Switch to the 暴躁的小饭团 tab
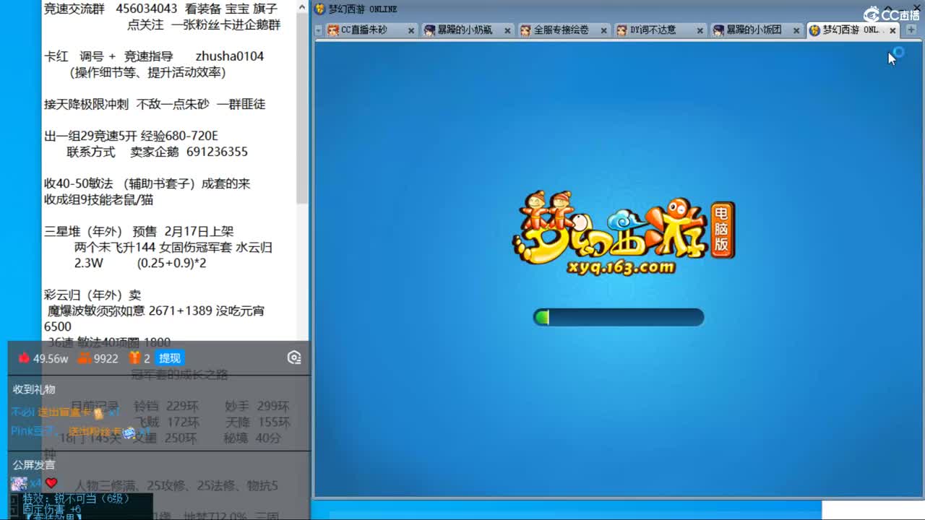This screenshot has width=925, height=520. pos(755,30)
